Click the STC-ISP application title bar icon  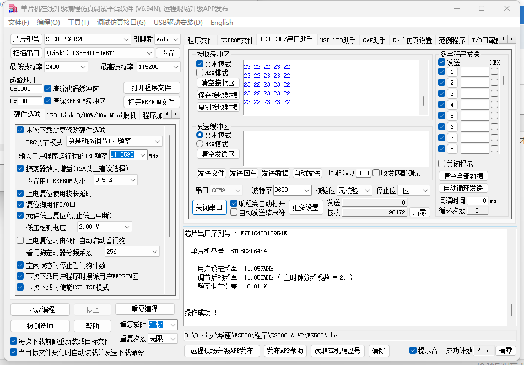[13, 8]
